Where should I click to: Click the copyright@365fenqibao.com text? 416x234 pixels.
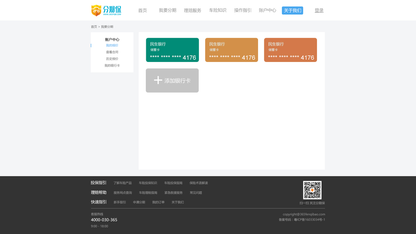(x=304, y=214)
